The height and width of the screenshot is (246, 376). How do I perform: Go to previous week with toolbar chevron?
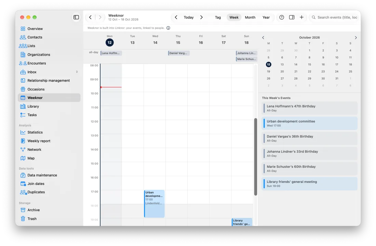(x=176, y=17)
